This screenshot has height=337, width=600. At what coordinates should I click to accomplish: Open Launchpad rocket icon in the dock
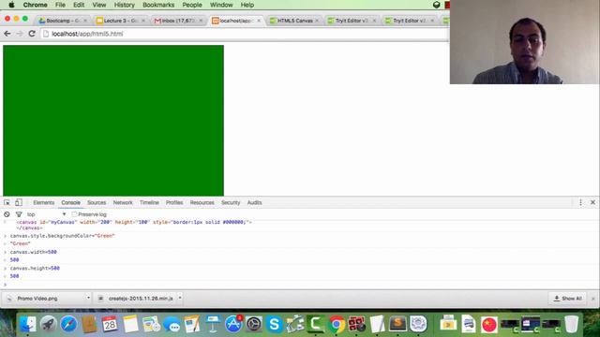pyautogui.click(x=48, y=325)
